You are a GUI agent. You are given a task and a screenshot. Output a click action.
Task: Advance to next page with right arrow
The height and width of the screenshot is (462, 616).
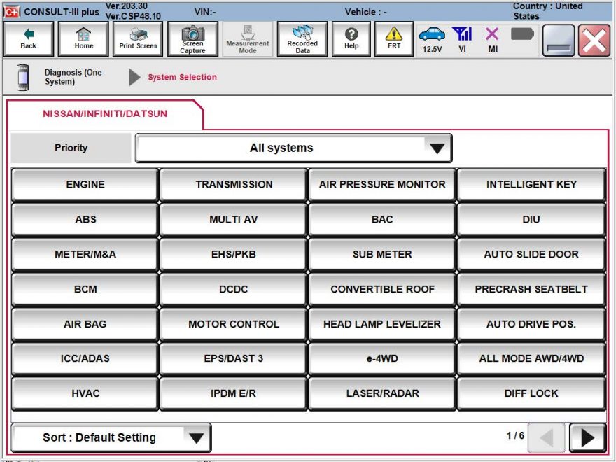coord(588,437)
